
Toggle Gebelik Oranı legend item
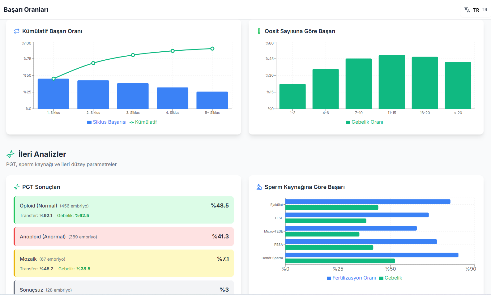(x=365, y=122)
